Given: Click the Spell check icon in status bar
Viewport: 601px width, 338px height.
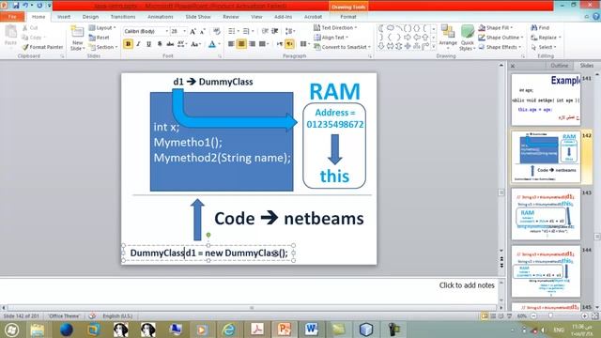Looking at the screenshot, I should 92,315.
